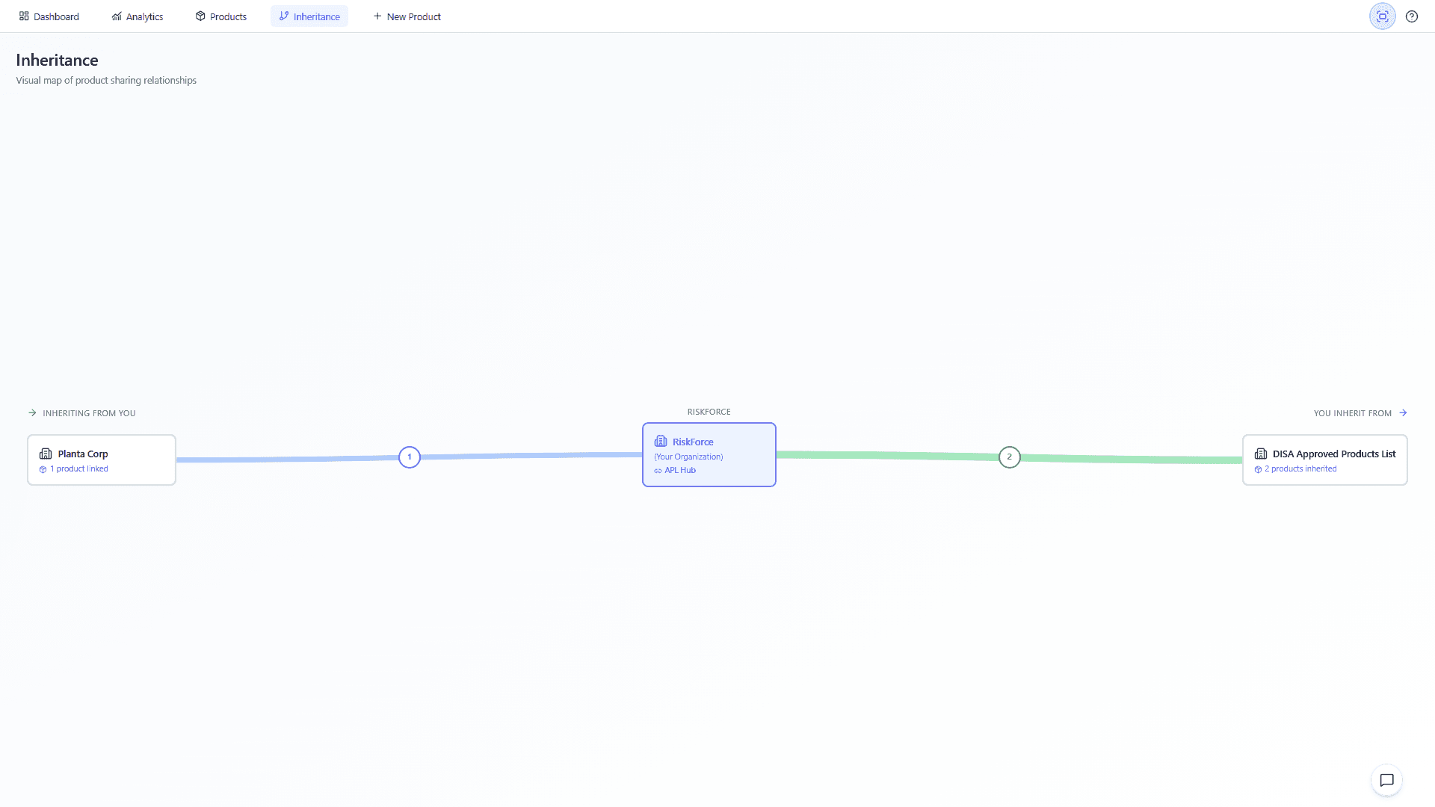Click the blue fullscreen scan icon

(x=1381, y=16)
